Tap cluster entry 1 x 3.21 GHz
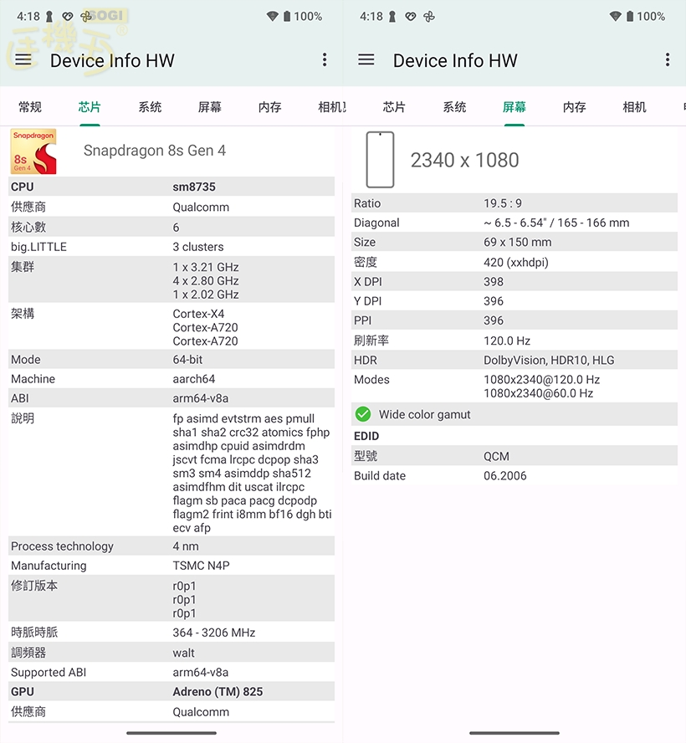Screen dimensions: 686x743 pyautogui.click(x=206, y=267)
